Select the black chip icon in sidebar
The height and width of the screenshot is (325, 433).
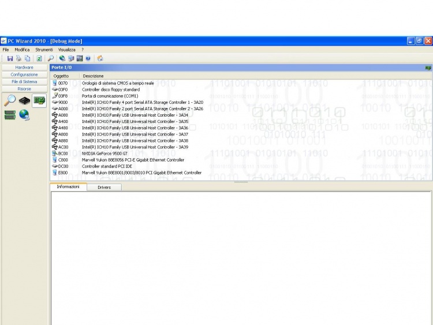pyautogui.click(x=24, y=100)
